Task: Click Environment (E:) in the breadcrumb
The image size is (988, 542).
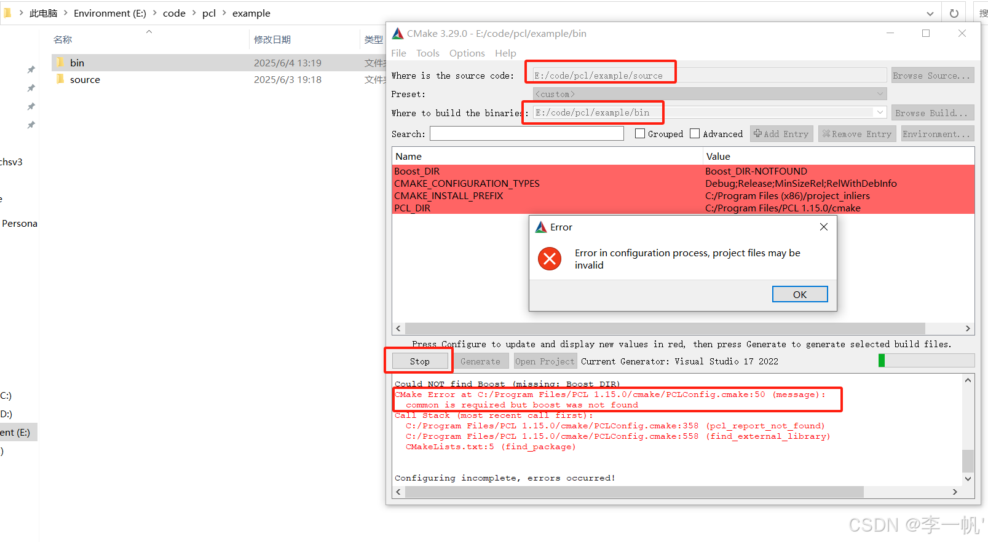Action: 110,13
